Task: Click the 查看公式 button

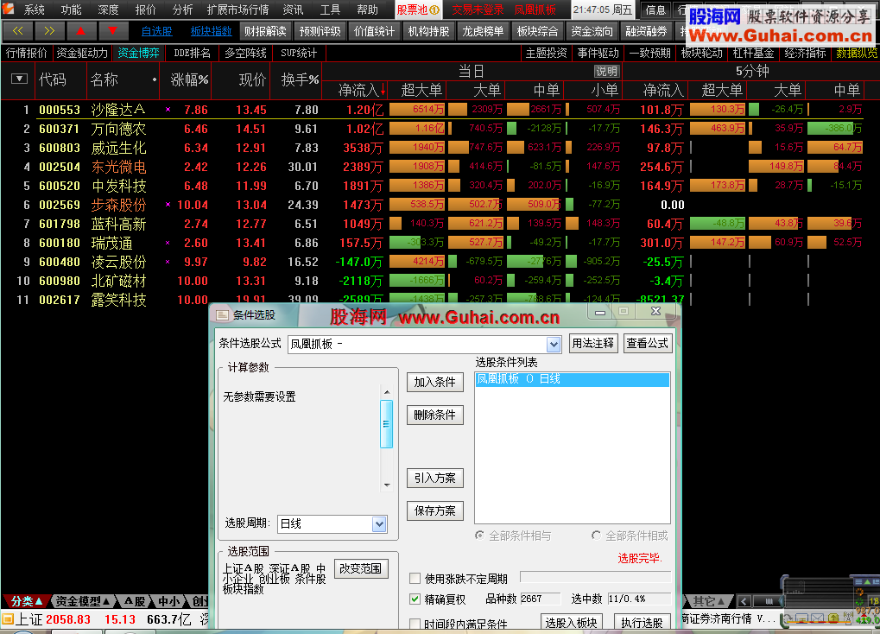Action: (x=647, y=343)
